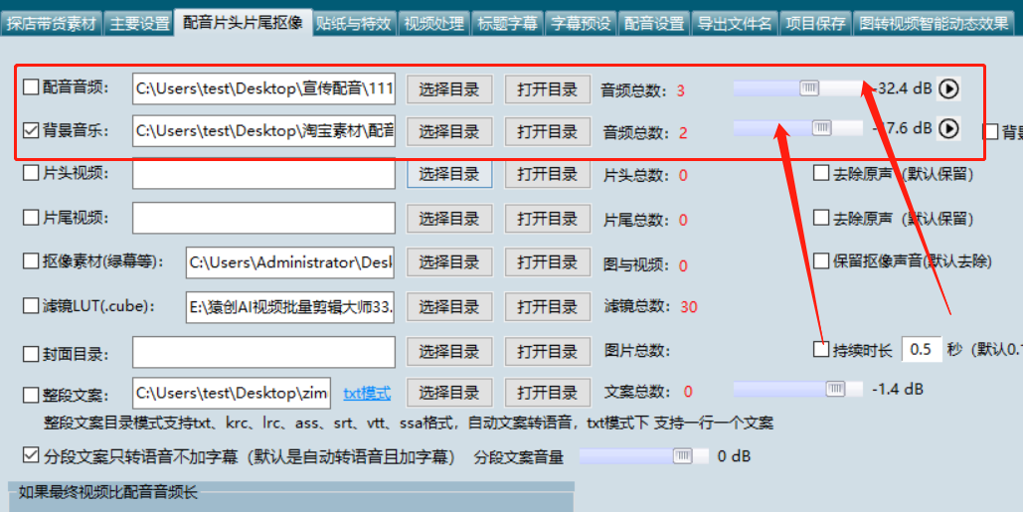Image resolution: width=1023 pixels, height=512 pixels.
Task: Check 去除原声 in the 片尾视频 row
Action: tap(821, 218)
